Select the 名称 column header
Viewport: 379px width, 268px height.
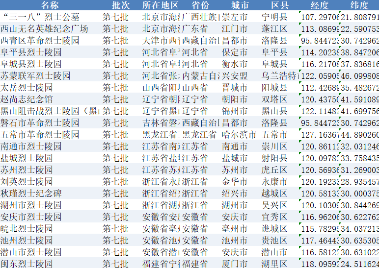(50, 5)
